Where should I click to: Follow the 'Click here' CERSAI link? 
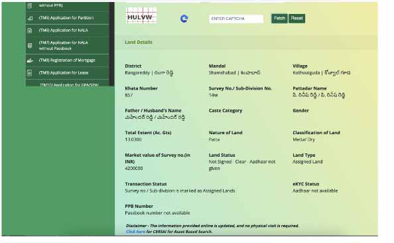[135, 232]
